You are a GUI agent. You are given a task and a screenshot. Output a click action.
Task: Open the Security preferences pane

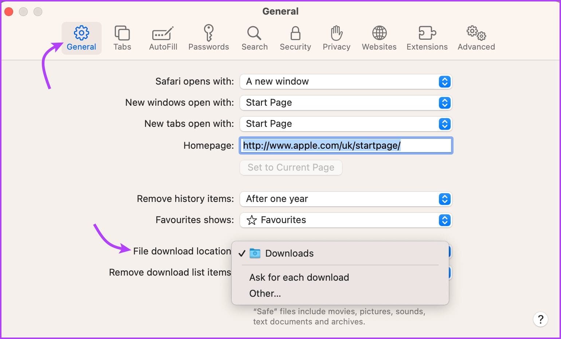pyautogui.click(x=295, y=38)
